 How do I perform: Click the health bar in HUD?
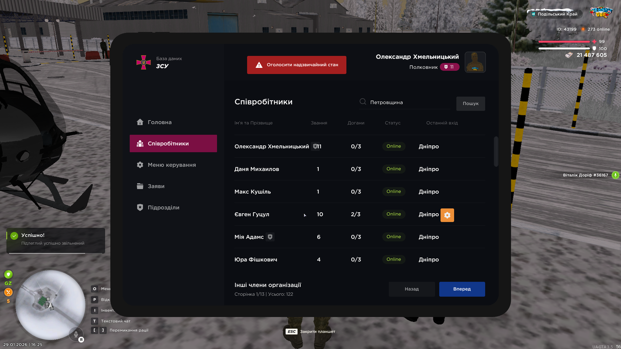click(564, 42)
